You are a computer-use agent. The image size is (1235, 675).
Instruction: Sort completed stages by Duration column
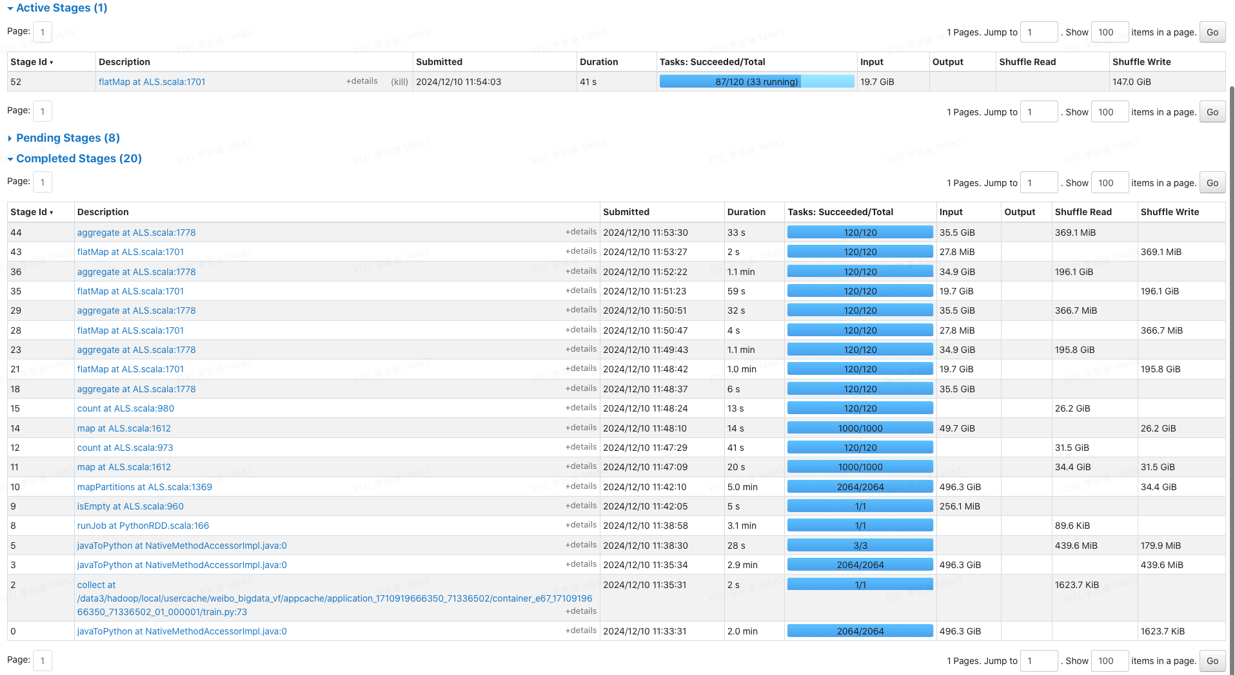click(746, 212)
